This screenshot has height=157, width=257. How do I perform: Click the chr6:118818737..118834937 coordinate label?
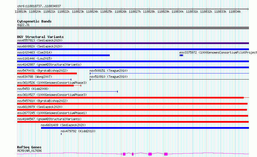(x=39, y=6)
